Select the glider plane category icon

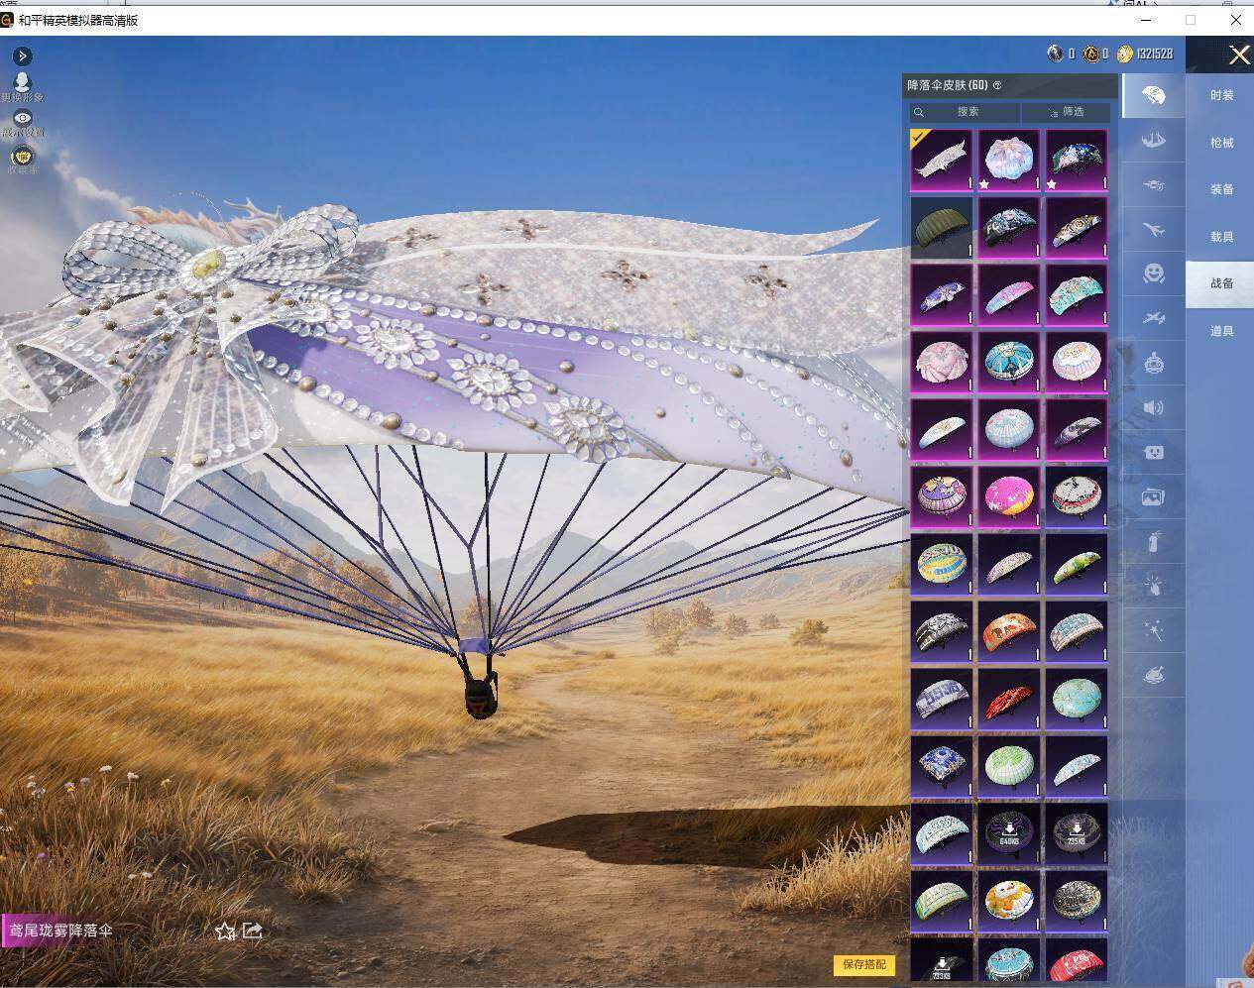[1153, 318]
